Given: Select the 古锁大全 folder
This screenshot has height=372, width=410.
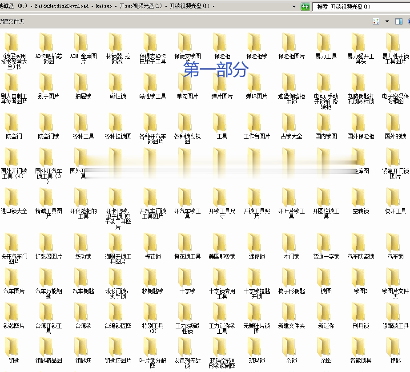Looking at the screenshot, I should 291,126.
